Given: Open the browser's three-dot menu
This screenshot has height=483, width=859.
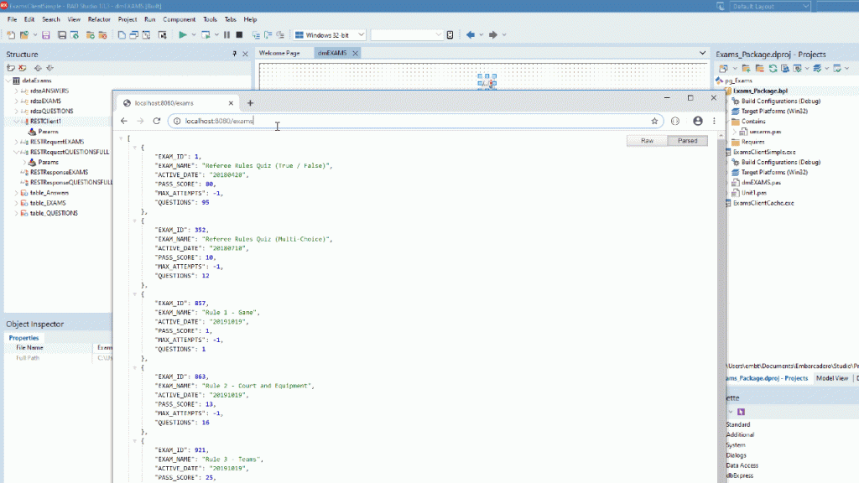Looking at the screenshot, I should point(714,121).
